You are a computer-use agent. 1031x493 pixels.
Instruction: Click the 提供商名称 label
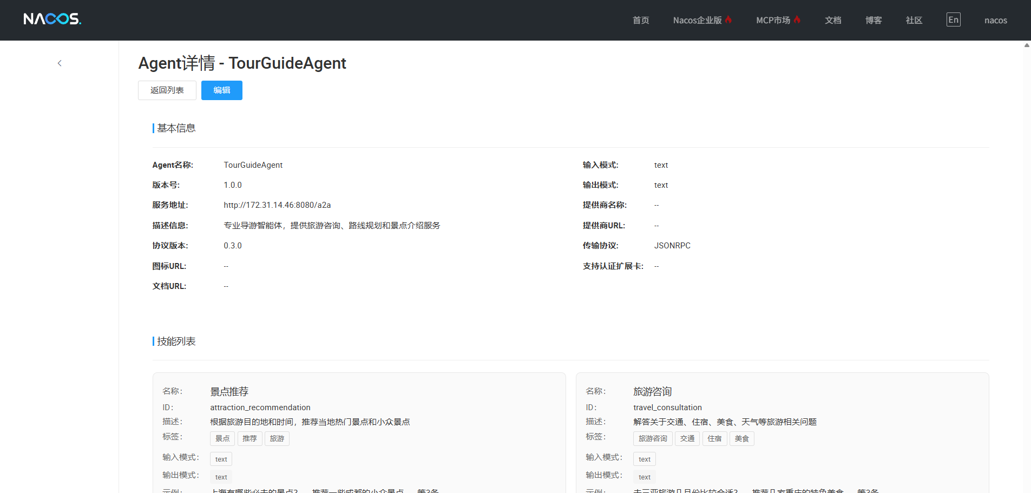[x=605, y=205]
